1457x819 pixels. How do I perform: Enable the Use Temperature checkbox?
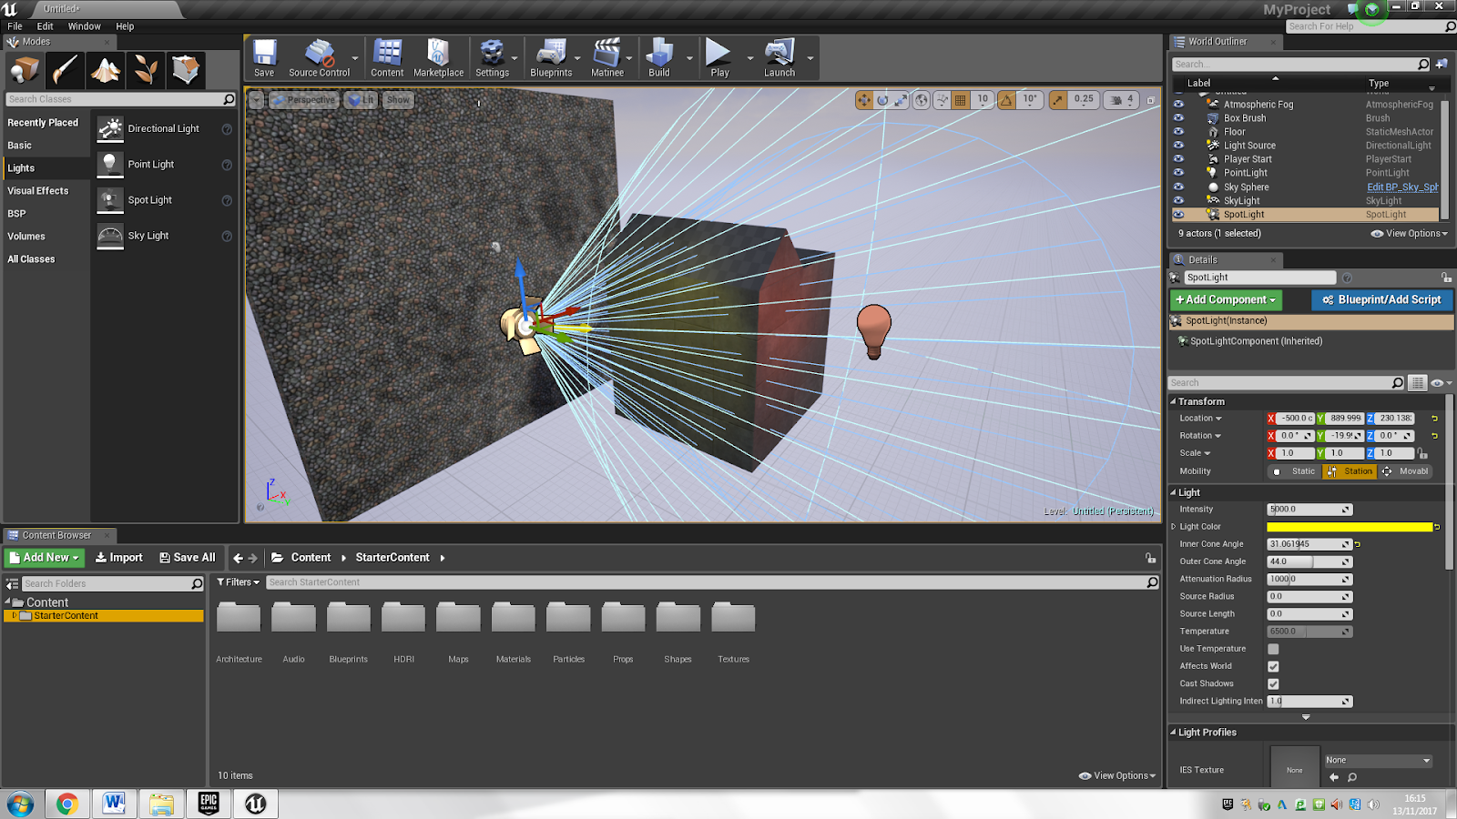tap(1273, 649)
